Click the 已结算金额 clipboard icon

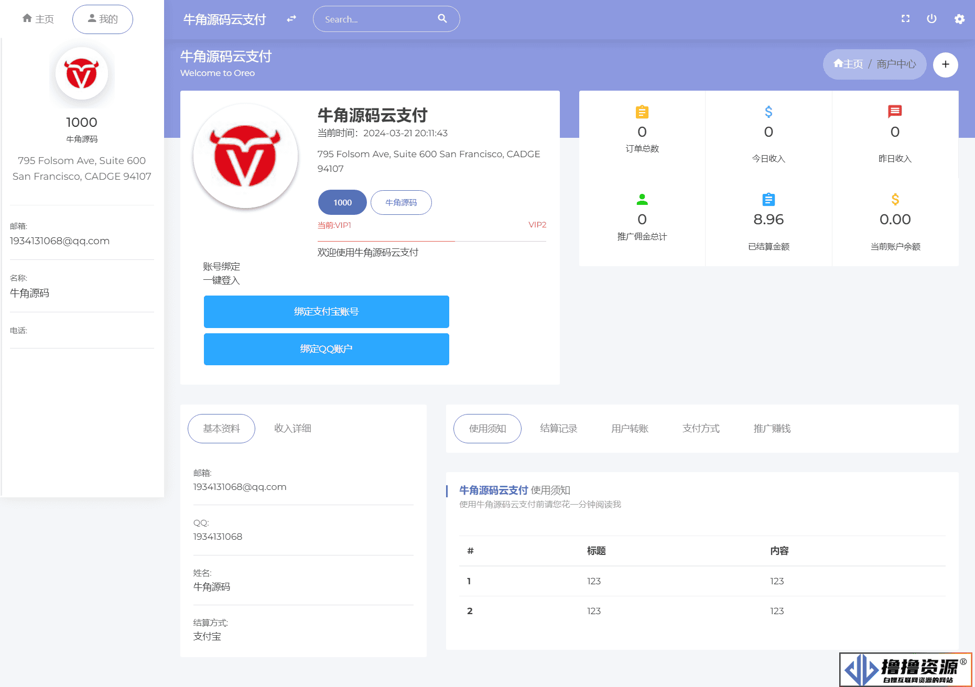(x=768, y=199)
